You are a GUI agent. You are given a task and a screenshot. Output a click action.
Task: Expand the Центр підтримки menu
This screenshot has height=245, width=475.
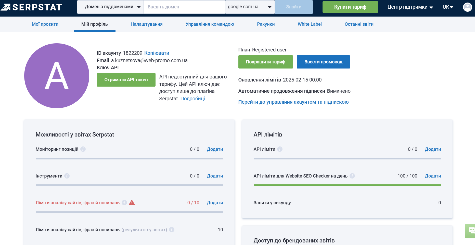pyautogui.click(x=410, y=7)
